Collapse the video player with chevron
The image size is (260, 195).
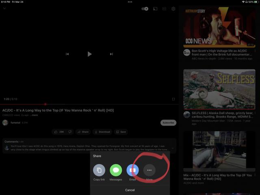pyautogui.click(x=4, y=9)
